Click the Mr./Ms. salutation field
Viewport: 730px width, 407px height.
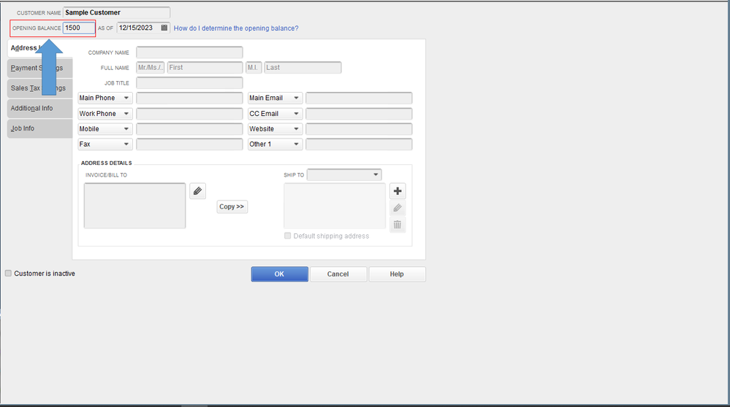151,68
